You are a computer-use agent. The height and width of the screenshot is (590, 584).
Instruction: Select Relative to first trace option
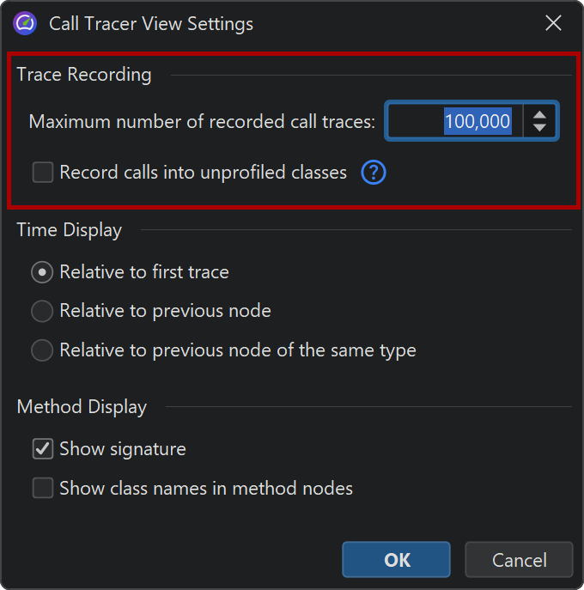pos(42,272)
